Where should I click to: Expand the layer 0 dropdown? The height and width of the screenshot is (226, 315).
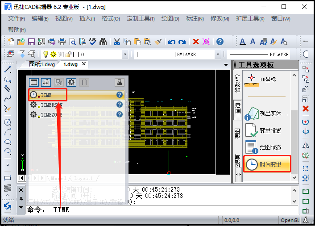pos(125,54)
